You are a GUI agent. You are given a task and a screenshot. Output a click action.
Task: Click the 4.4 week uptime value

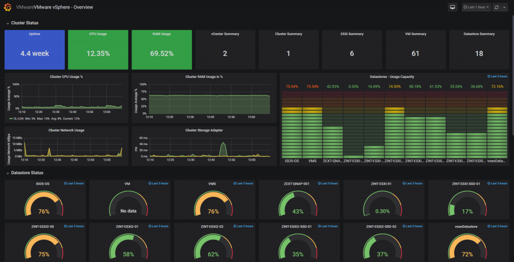35,53
